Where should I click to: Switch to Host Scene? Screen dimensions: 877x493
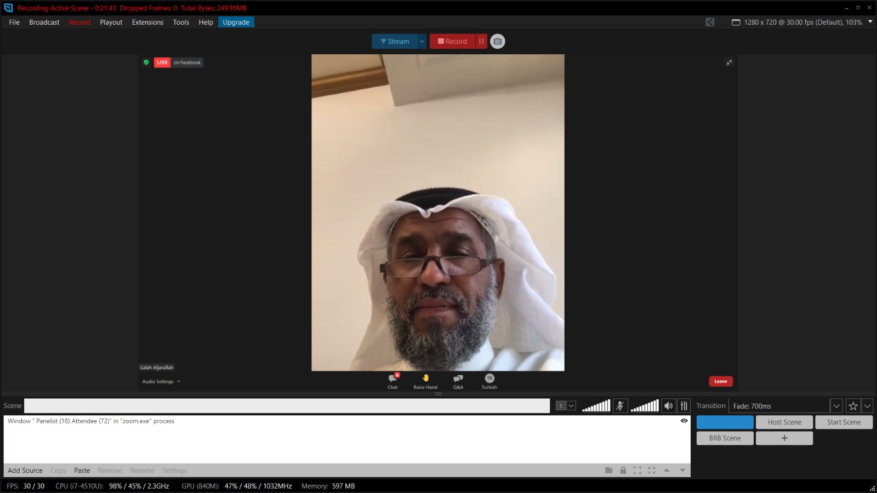pyautogui.click(x=784, y=422)
